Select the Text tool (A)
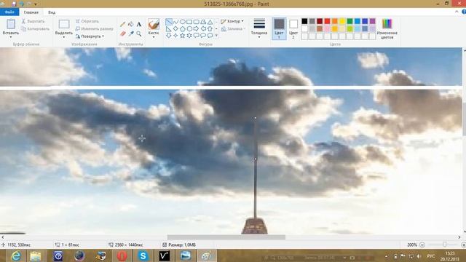 [x=139, y=24]
